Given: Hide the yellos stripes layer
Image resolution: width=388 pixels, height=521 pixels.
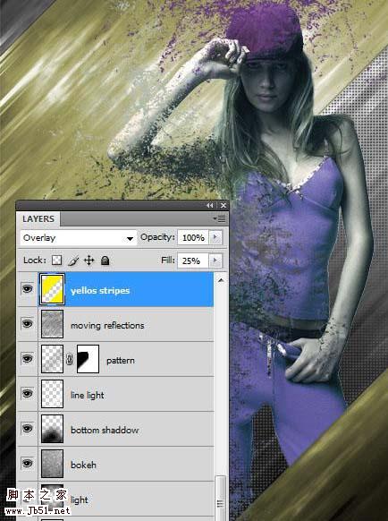Looking at the screenshot, I should 27,289.
